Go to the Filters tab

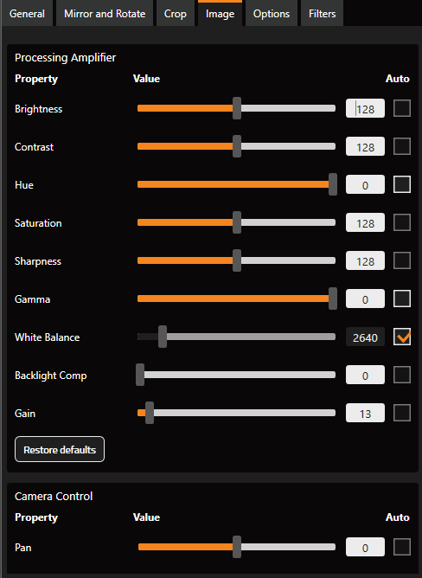(322, 13)
